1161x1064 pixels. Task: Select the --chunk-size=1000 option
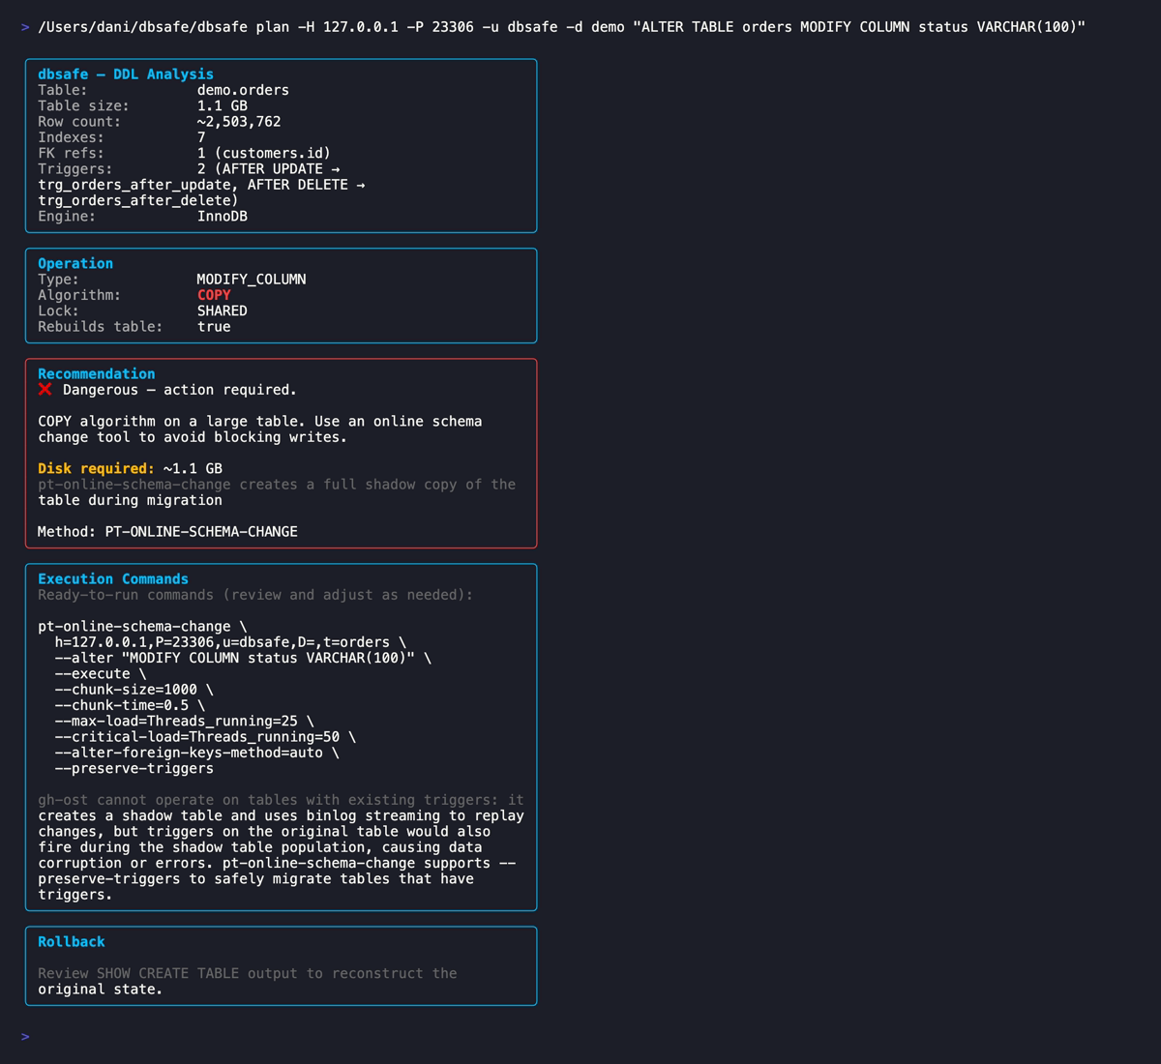click(128, 689)
